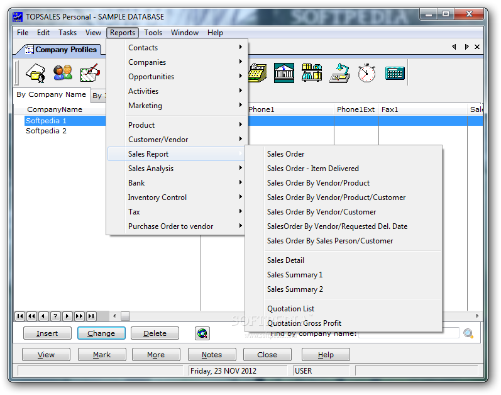Open the Tasks menu
The width and height of the screenshot is (501, 395).
[67, 33]
